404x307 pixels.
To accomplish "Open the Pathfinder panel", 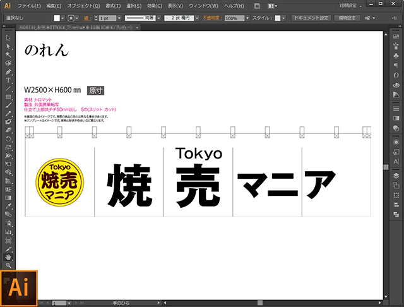I will click(x=396, y=215).
